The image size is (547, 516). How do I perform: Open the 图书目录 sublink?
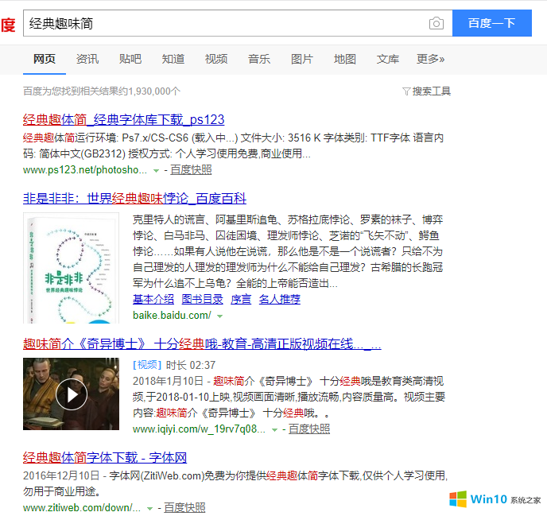(x=202, y=299)
